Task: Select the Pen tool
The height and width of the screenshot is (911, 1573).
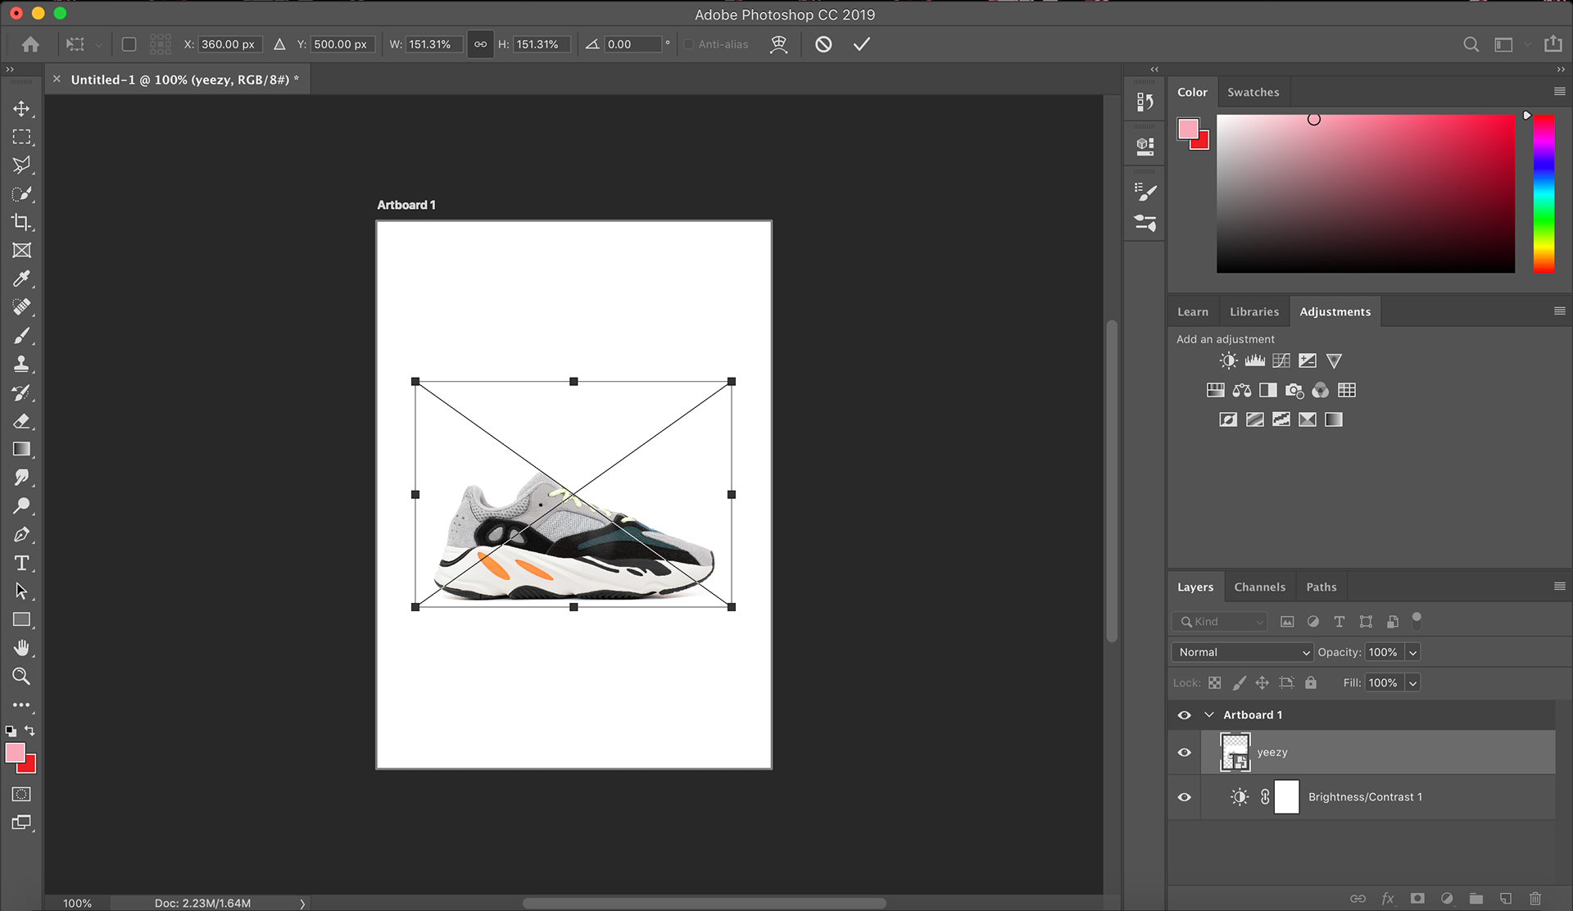Action: (x=21, y=534)
